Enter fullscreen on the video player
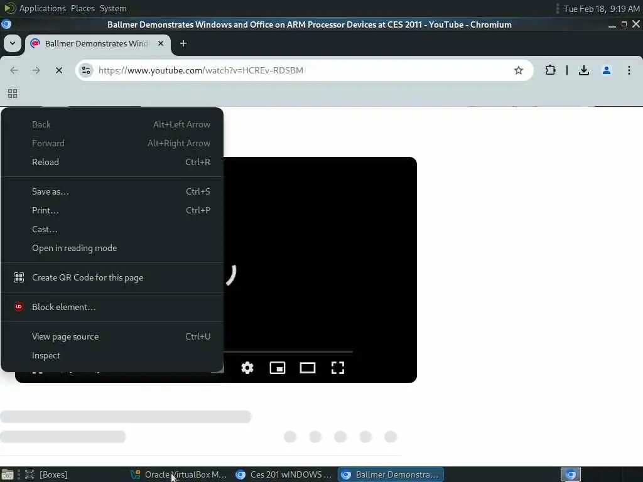 coord(337,368)
